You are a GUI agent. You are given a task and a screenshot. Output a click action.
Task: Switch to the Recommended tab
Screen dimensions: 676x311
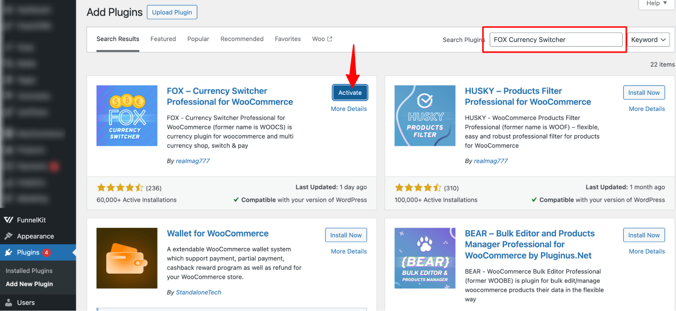[x=242, y=39]
